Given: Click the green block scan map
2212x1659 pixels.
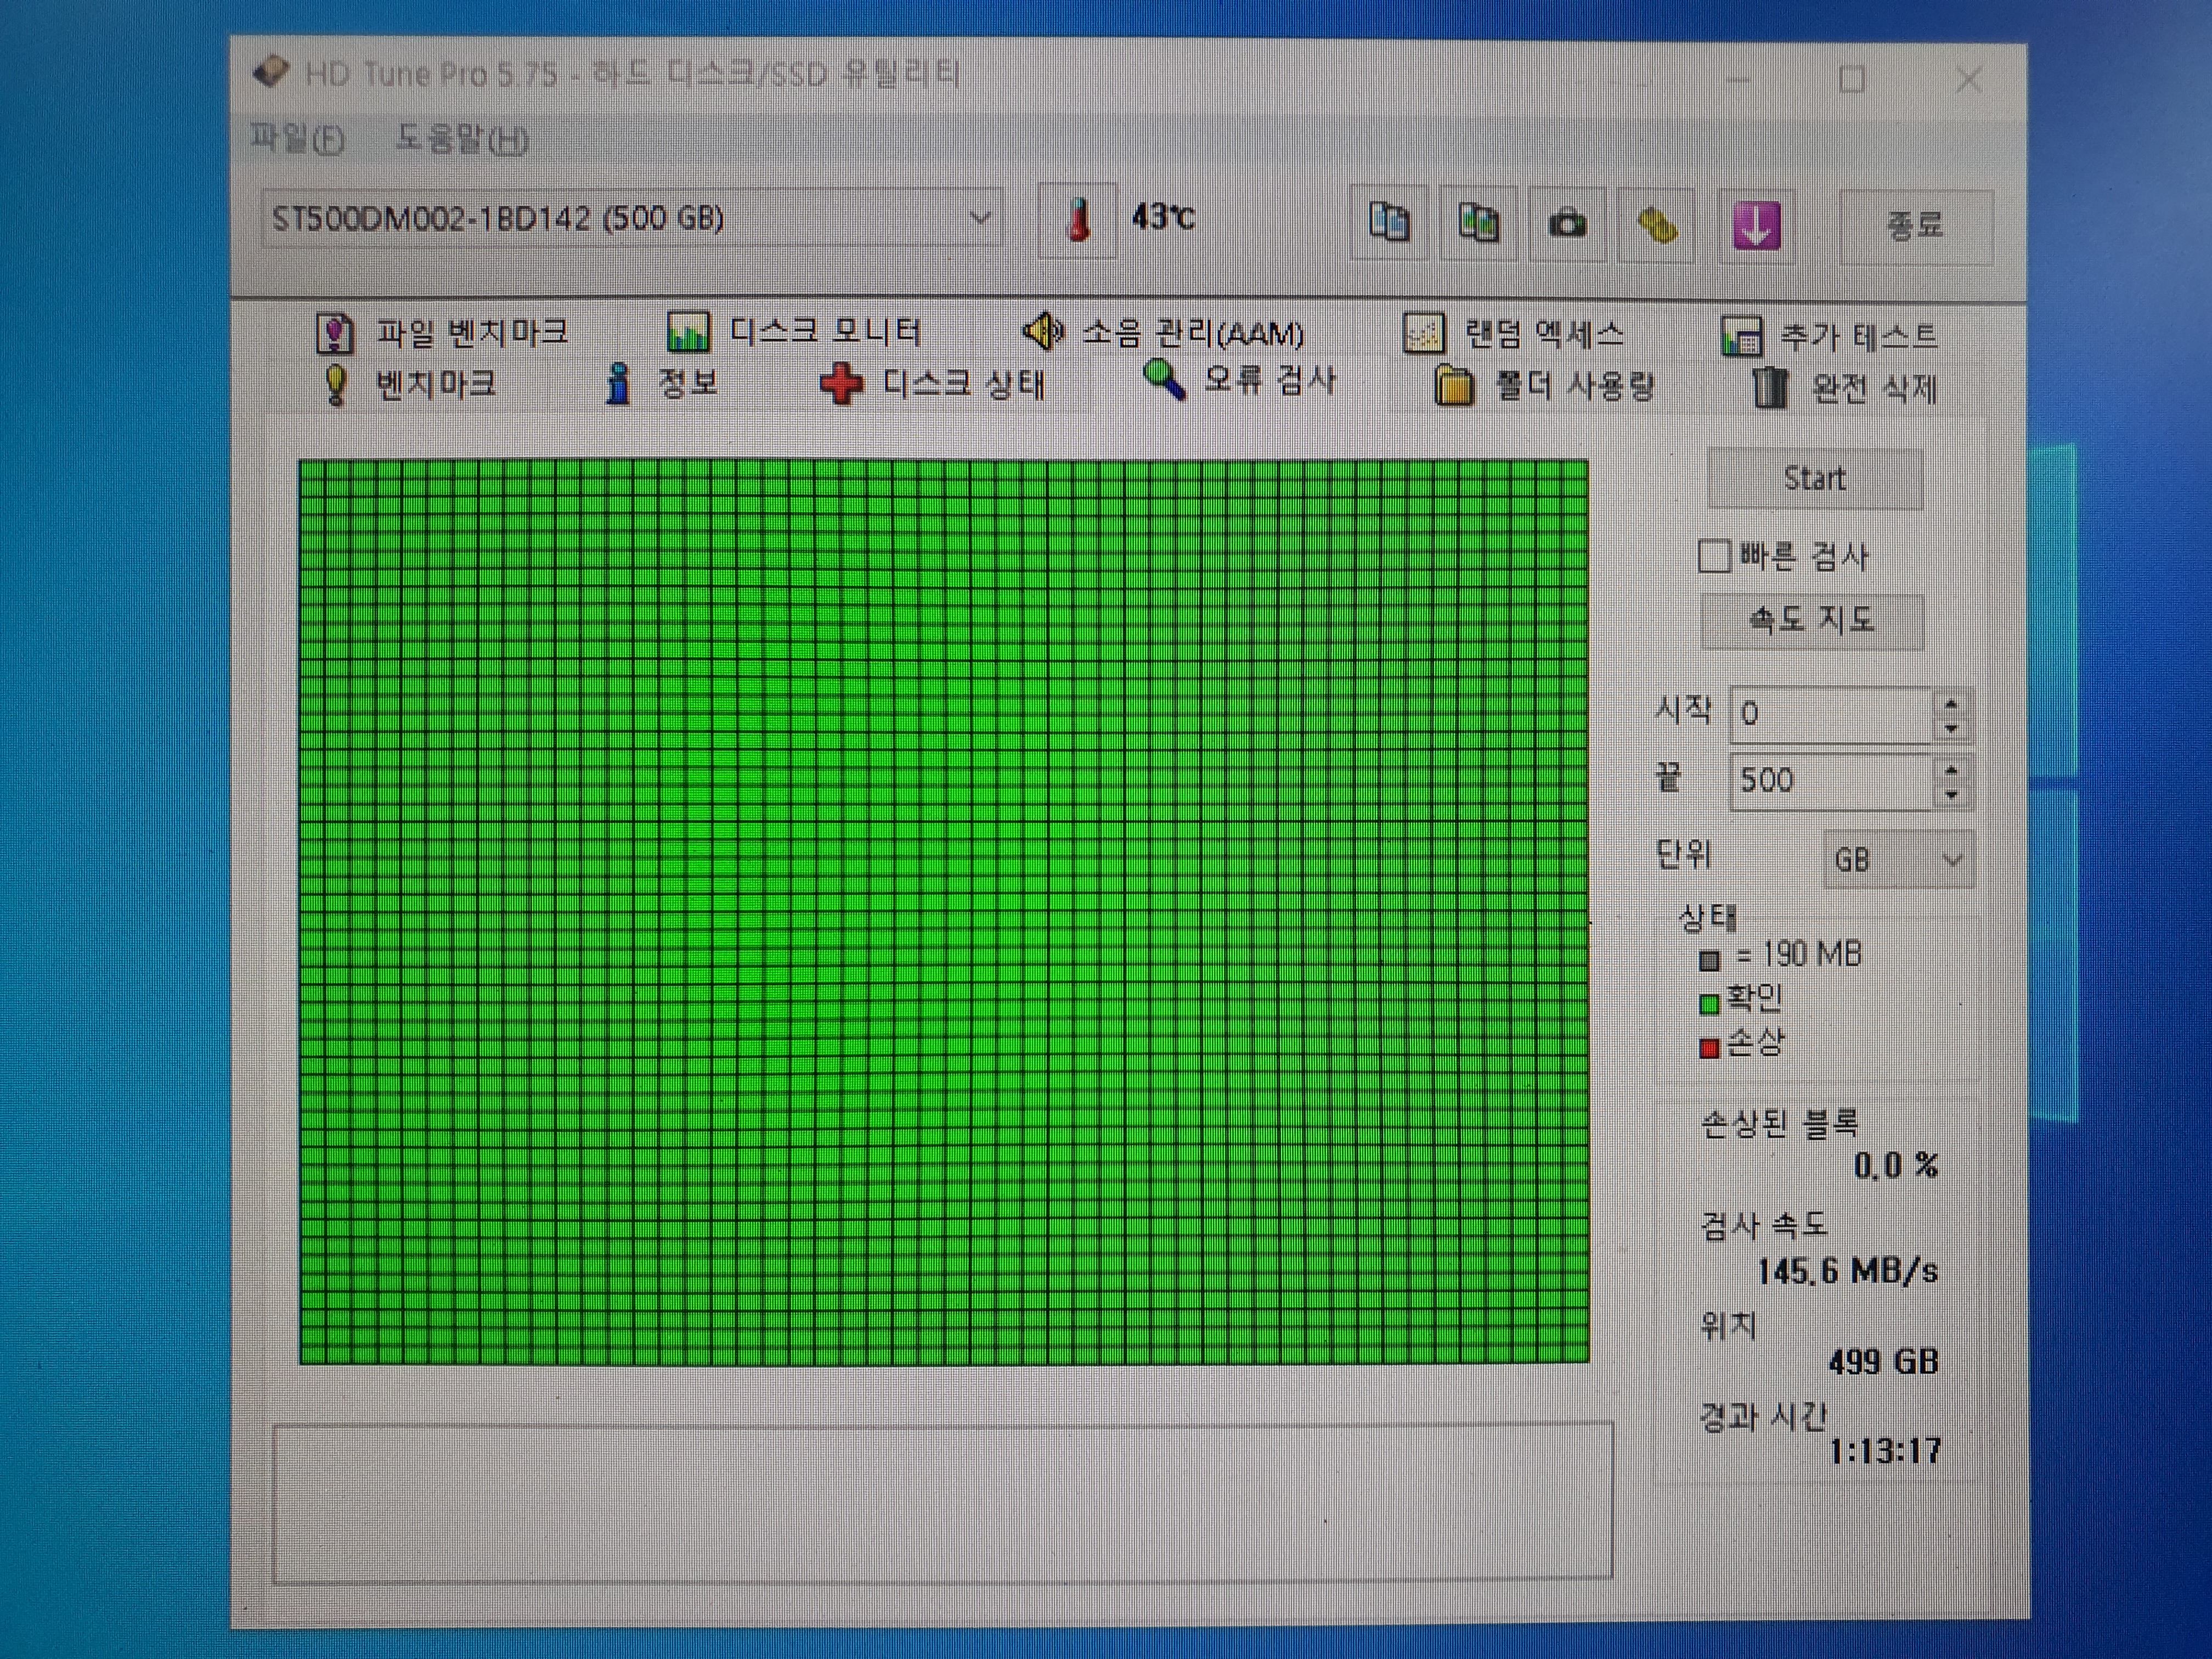Looking at the screenshot, I should 944,911.
